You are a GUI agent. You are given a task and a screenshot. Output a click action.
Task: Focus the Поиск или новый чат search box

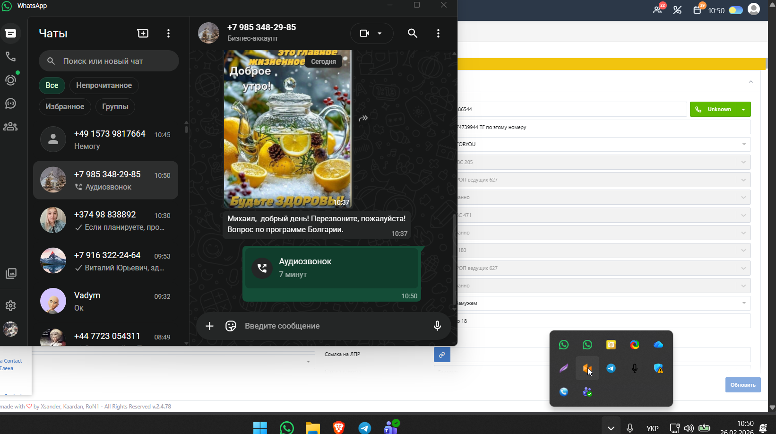(109, 61)
